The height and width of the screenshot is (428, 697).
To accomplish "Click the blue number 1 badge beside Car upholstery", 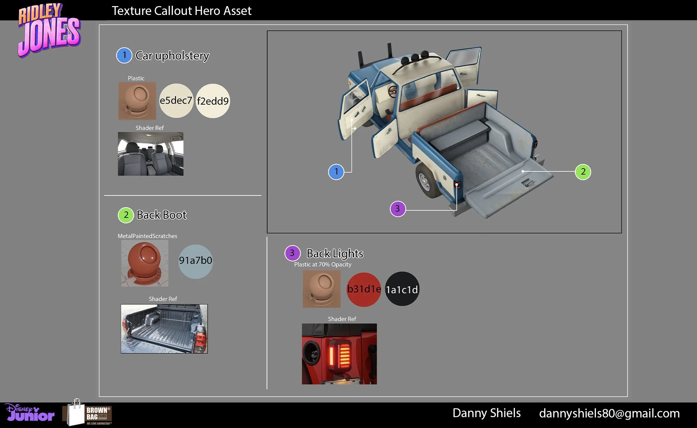I will click(124, 55).
